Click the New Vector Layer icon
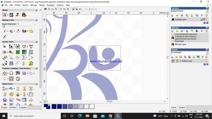Screen dimensions: 212x119 pyautogui.click(x=172, y=16)
